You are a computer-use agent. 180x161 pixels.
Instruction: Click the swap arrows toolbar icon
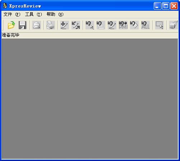click(76, 25)
